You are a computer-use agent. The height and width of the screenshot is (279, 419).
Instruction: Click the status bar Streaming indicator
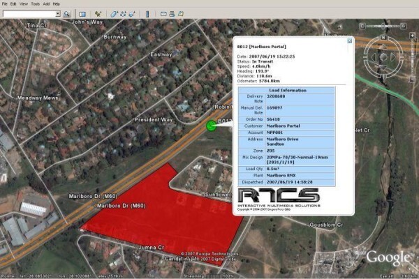[x=209, y=276]
